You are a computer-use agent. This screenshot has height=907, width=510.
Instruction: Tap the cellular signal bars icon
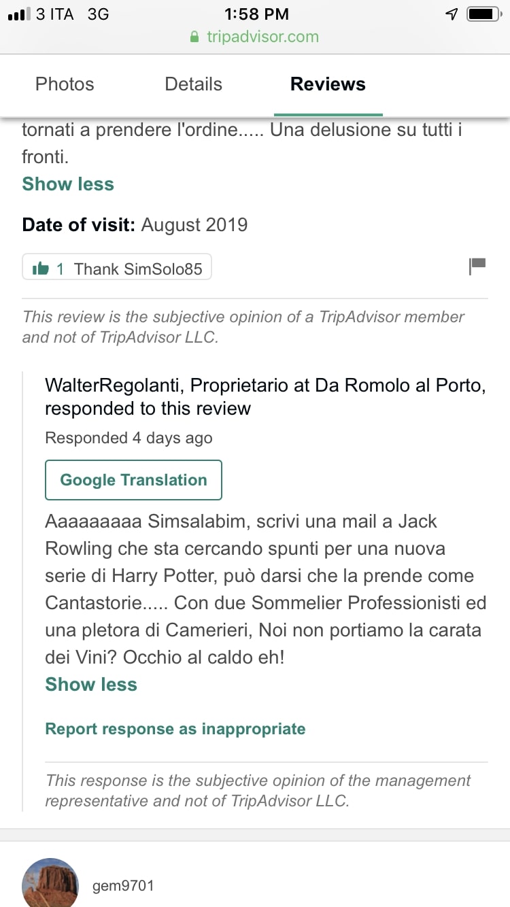19,14
